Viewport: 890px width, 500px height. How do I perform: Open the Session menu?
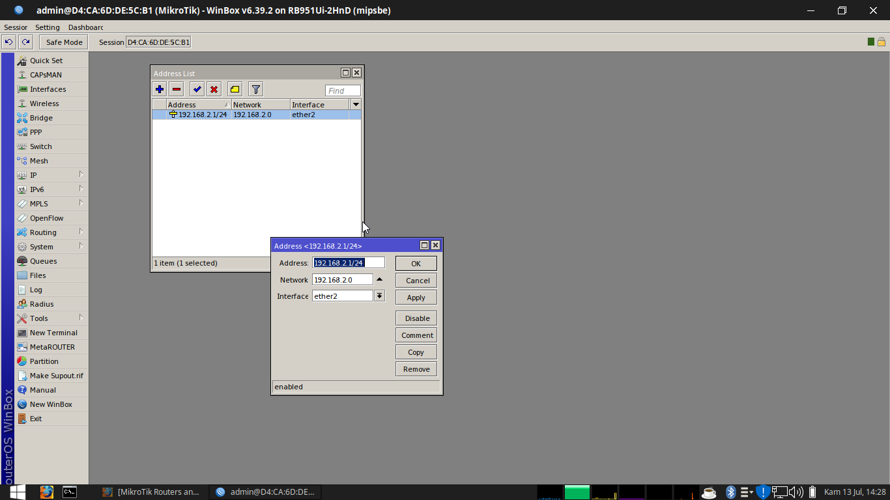[16, 27]
